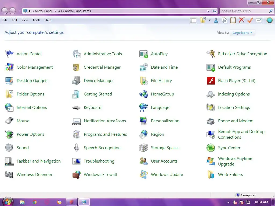The height and width of the screenshot is (206, 275).
Task: Open Windows Anytime Upgrade link
Action: (x=235, y=161)
